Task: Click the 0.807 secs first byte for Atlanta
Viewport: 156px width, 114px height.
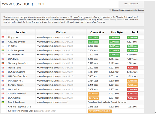Action: tap(114, 98)
